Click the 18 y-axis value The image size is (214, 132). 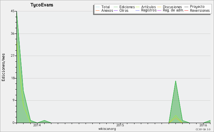click(12, 78)
